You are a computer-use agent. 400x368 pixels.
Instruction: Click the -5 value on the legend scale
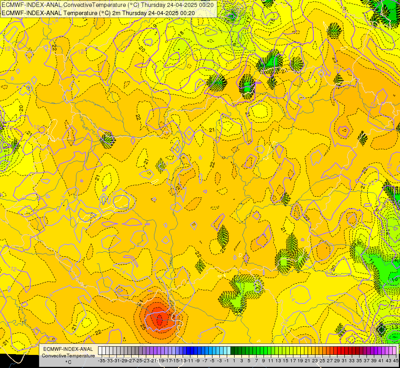point(212,361)
